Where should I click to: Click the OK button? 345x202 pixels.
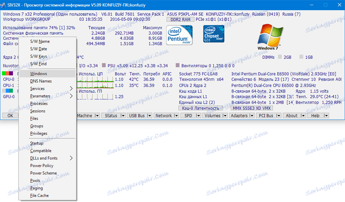10,116
